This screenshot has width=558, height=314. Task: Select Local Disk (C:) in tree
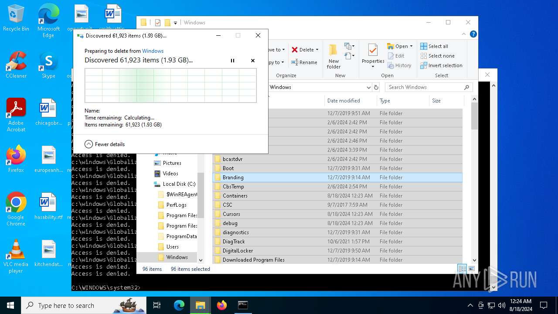pos(179,184)
